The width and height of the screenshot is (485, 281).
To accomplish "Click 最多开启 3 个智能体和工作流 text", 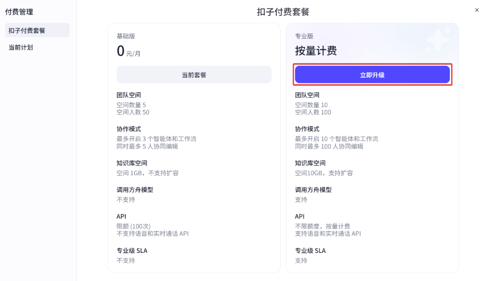I will click(x=157, y=139).
